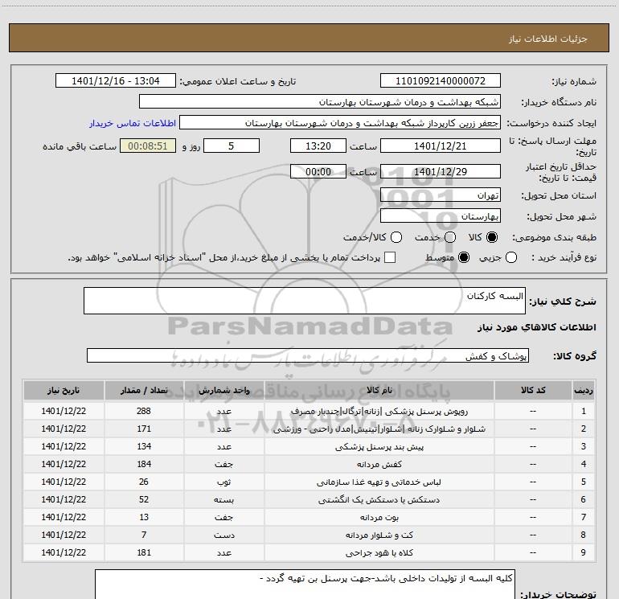Image resolution: width=619 pixels, height=599 pixels.
Task: Click the نام کالا column header
Action: [379, 390]
